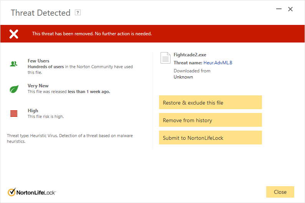Click the Very New heading
The image size is (305, 203).
click(x=38, y=86)
